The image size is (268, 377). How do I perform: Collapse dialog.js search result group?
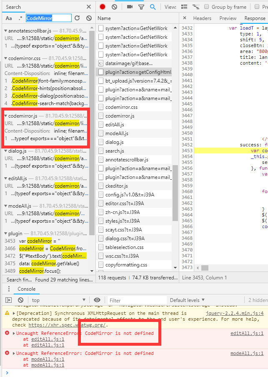point(5,151)
